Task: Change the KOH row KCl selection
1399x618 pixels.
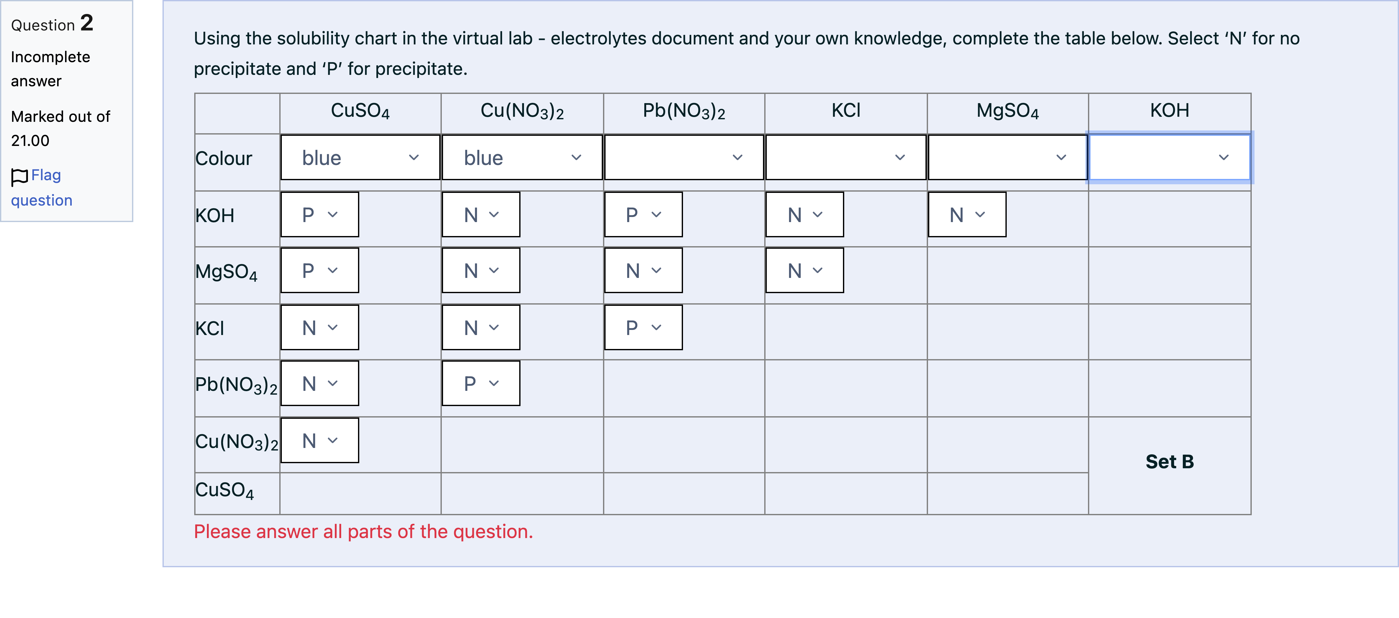Action: [805, 214]
